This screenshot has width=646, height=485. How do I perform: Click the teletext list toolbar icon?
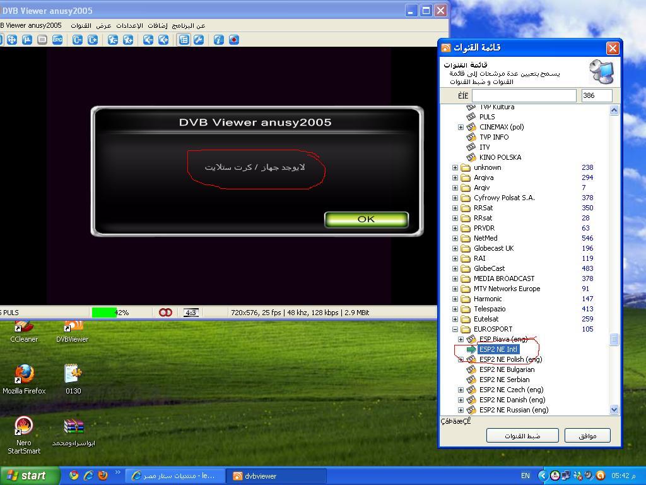(x=42, y=40)
